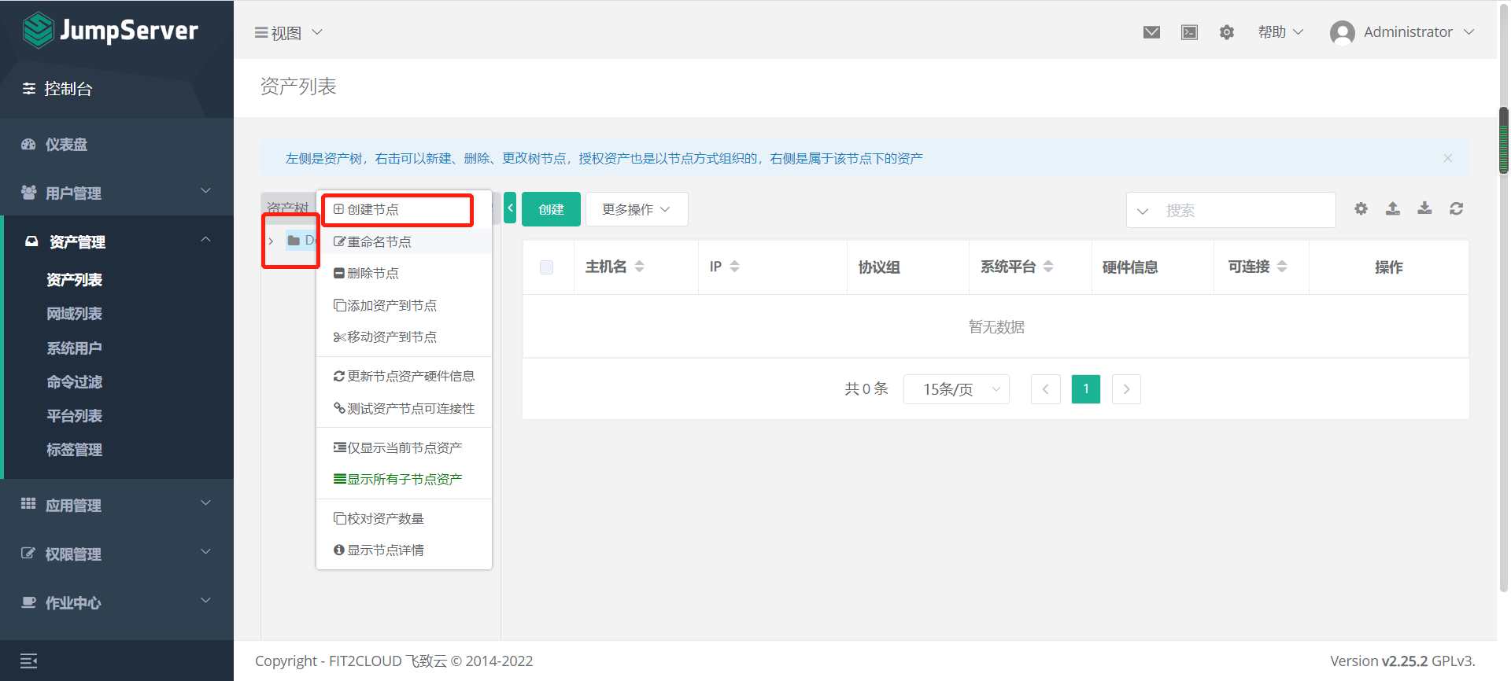Toggle the sidebar collapse icon at bottom
This screenshot has width=1511, height=681.
tap(29, 661)
